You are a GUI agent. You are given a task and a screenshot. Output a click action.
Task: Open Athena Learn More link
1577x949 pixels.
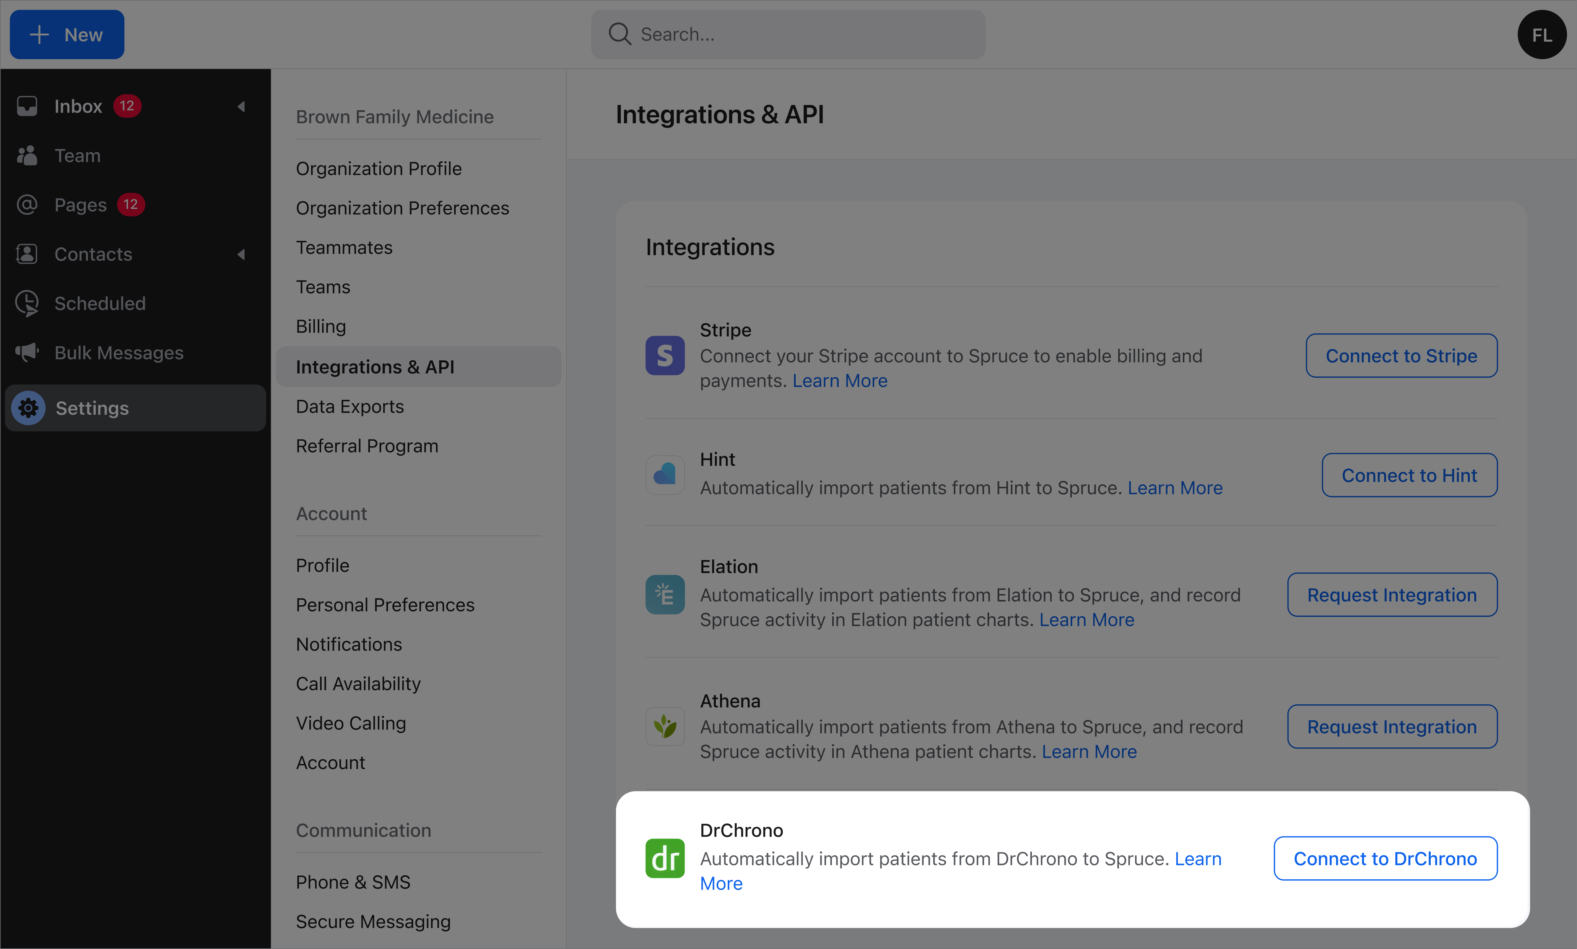[1089, 752]
